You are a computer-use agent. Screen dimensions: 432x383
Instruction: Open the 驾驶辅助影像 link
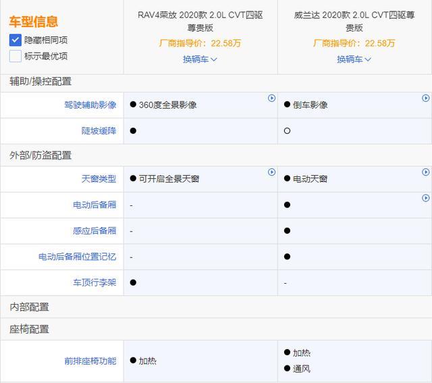(90, 105)
